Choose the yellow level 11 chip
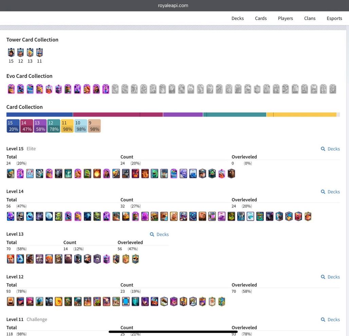Viewport: 349px width, 336px height. (x=67, y=126)
